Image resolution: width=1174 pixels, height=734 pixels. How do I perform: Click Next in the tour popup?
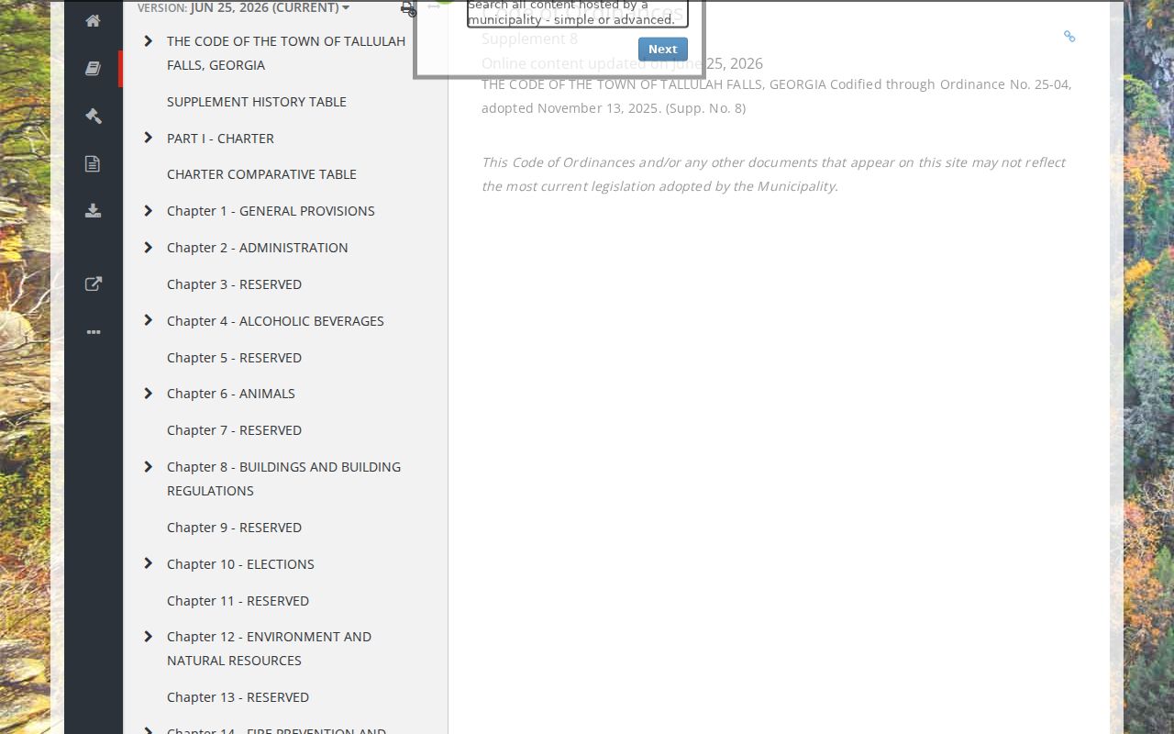point(662,50)
